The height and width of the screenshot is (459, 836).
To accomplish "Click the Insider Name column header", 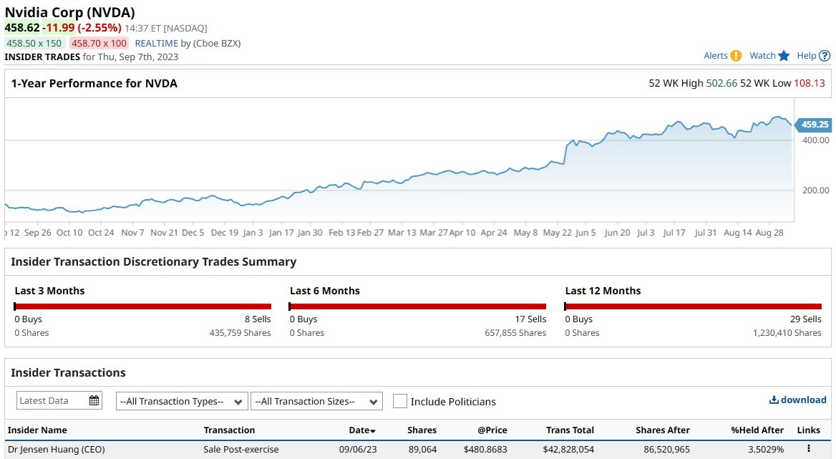I will coord(37,430).
